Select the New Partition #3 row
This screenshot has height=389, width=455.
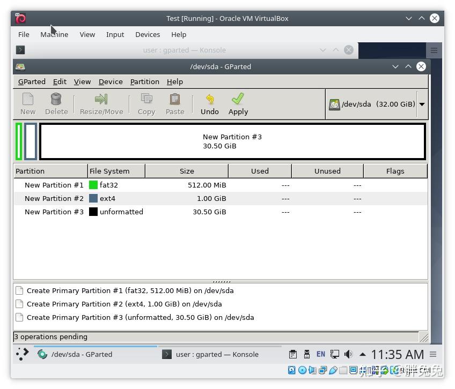221,212
